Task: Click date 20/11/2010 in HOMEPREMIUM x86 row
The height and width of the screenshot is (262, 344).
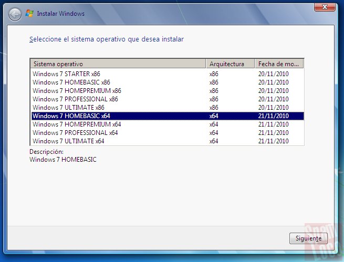Action: coord(273,90)
